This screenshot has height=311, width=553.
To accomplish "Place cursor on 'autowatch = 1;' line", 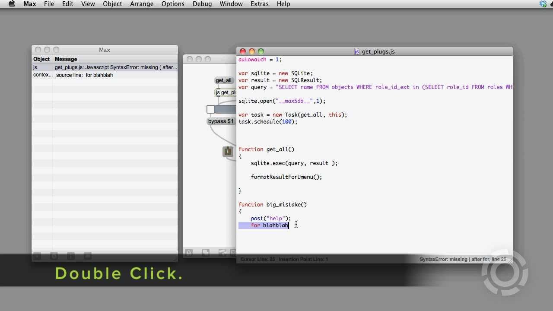I will tap(260, 60).
